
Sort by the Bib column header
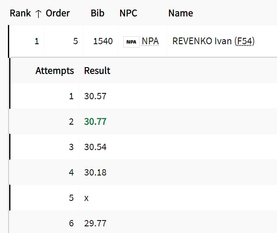pos(97,13)
